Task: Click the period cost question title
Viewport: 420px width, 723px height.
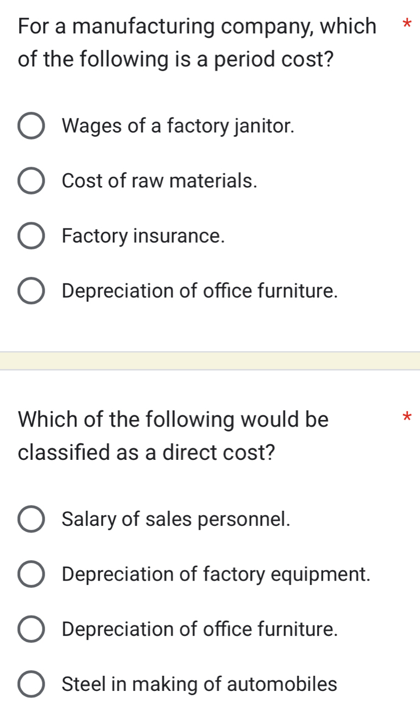Action: click(x=196, y=42)
